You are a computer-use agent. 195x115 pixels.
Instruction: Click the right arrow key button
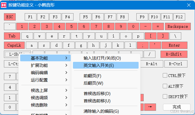150,107
